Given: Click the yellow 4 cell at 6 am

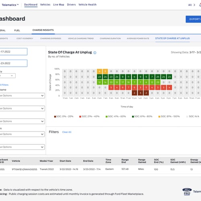Looking at the screenshot, I should click(99, 71).
